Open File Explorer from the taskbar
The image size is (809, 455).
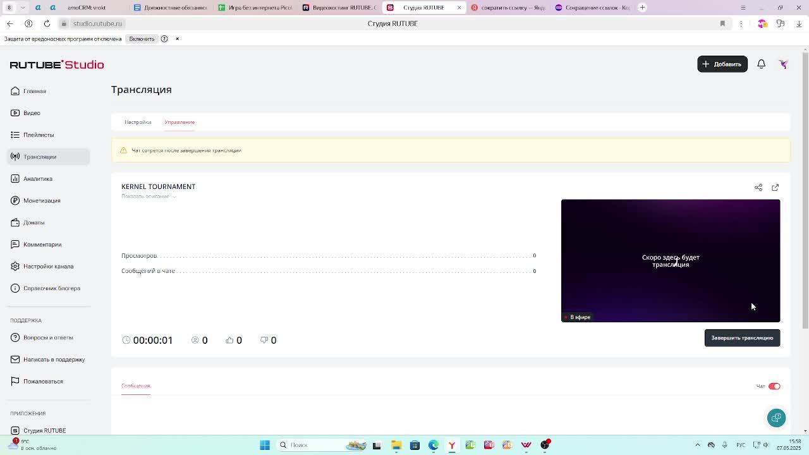396,445
